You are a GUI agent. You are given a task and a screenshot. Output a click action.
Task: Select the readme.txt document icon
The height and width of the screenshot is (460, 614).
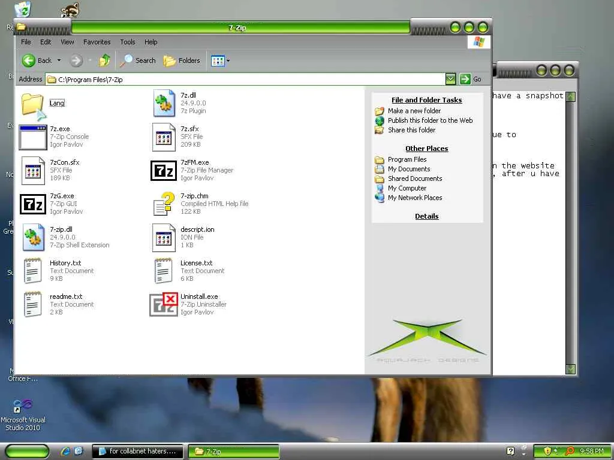click(33, 304)
